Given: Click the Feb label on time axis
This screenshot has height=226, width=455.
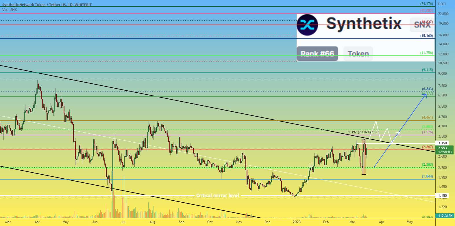Looking at the screenshot, I should 326,222.
